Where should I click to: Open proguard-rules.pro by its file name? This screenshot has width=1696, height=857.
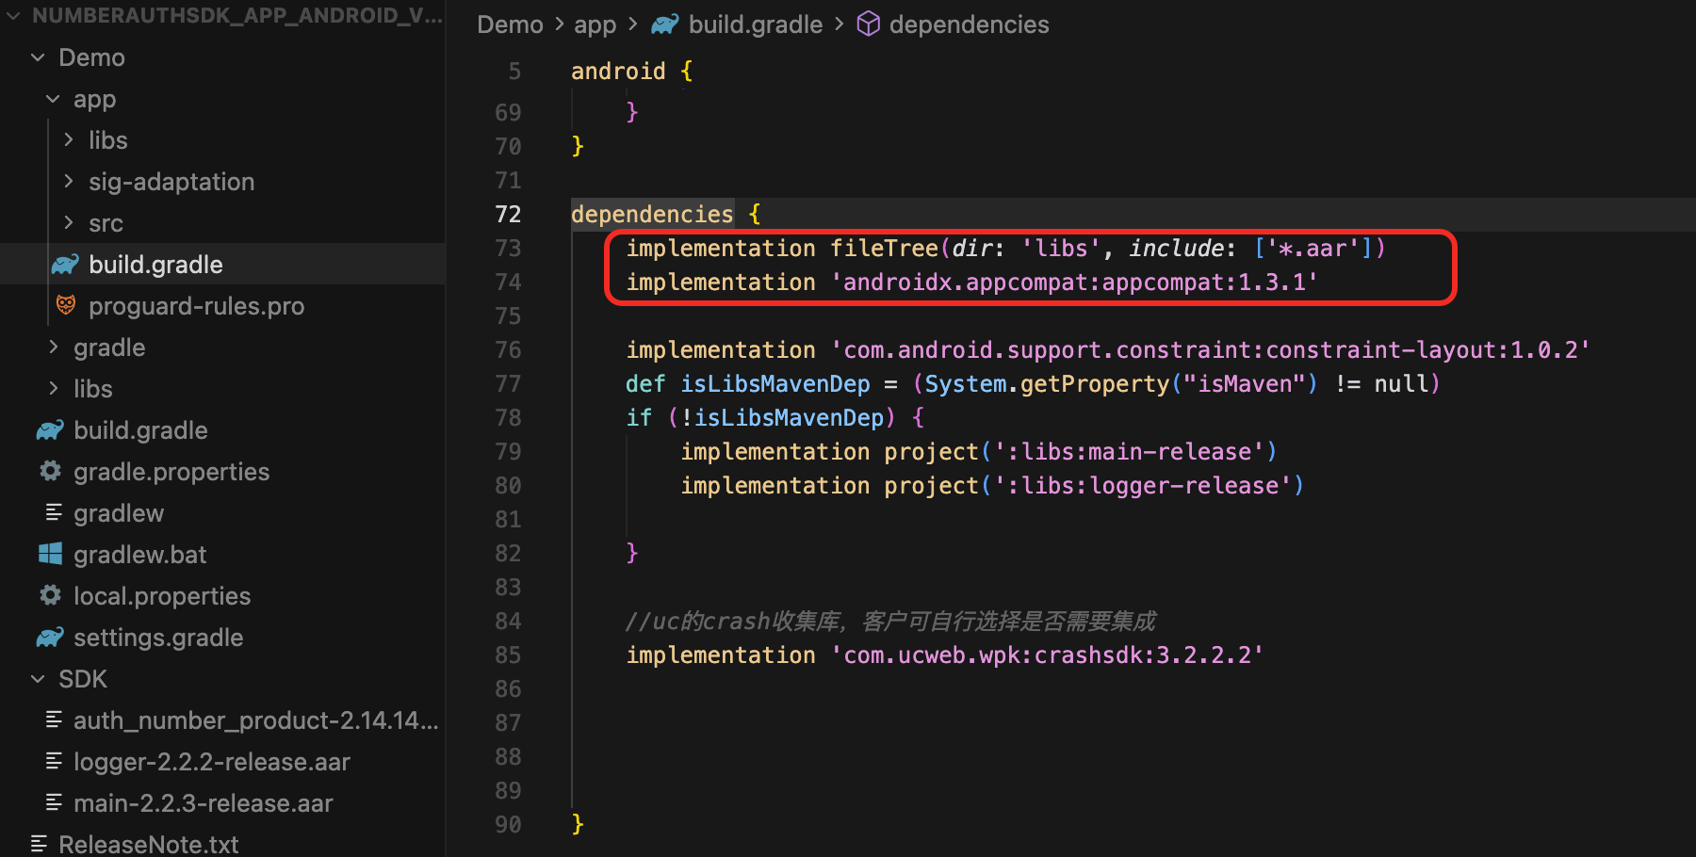click(196, 306)
